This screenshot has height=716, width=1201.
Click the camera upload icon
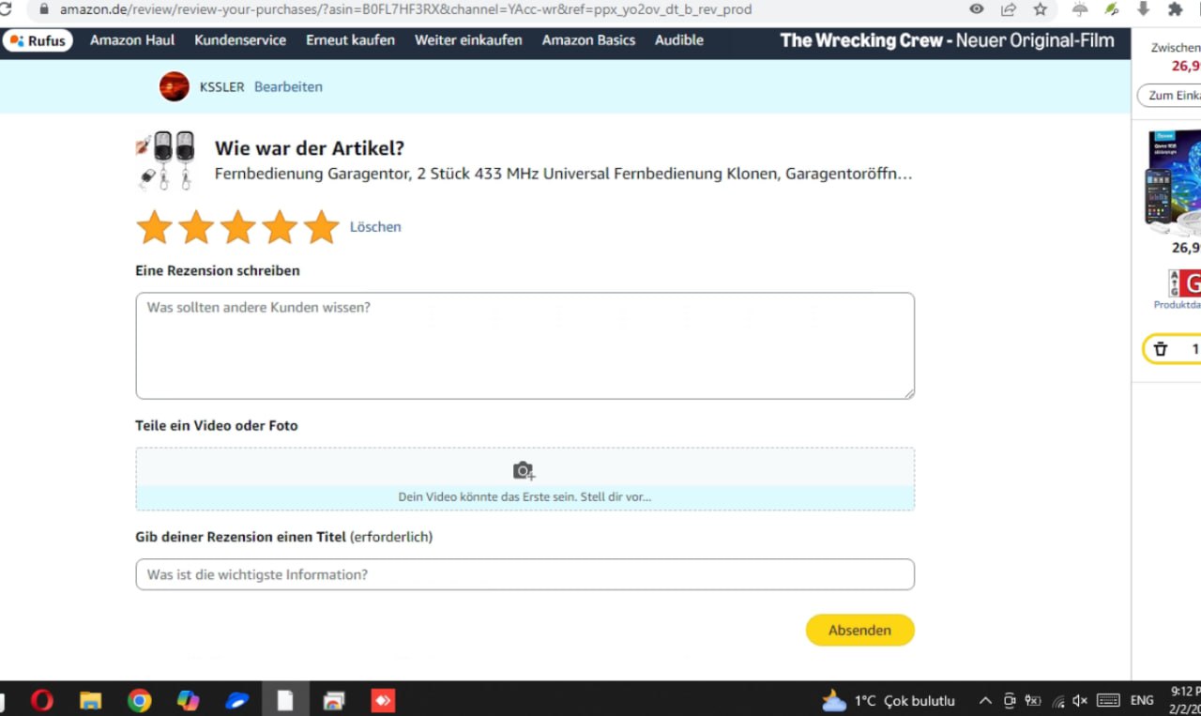[x=524, y=471]
